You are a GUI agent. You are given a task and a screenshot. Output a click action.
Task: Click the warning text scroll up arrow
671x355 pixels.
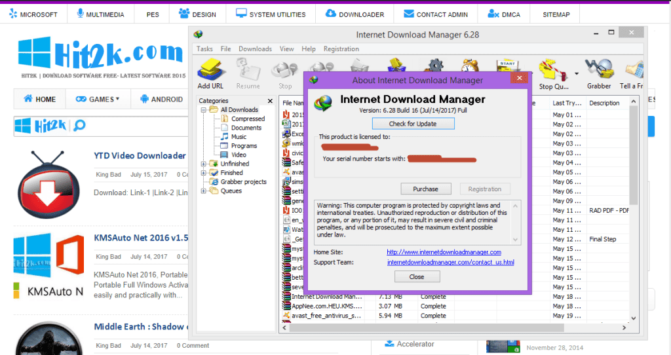[515, 206]
